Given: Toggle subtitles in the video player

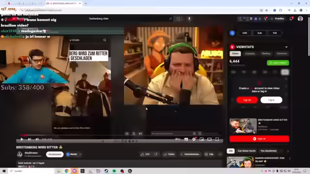Looking at the screenshot, I should (x=186, y=139).
